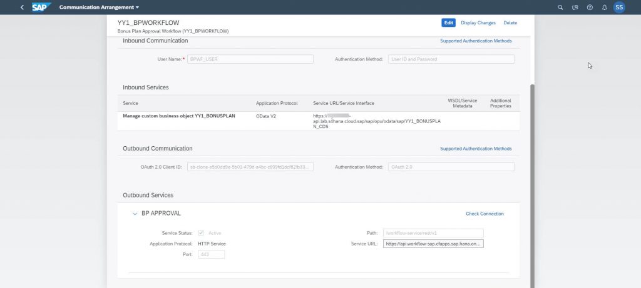641x288 pixels.
Task: Click the Port field 443
Action: click(x=211, y=254)
